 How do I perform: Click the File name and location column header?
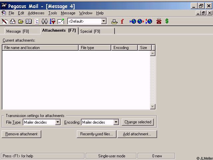tap(40, 48)
